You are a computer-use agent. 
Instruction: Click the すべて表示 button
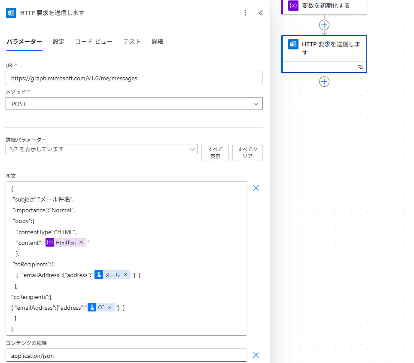[215, 153]
